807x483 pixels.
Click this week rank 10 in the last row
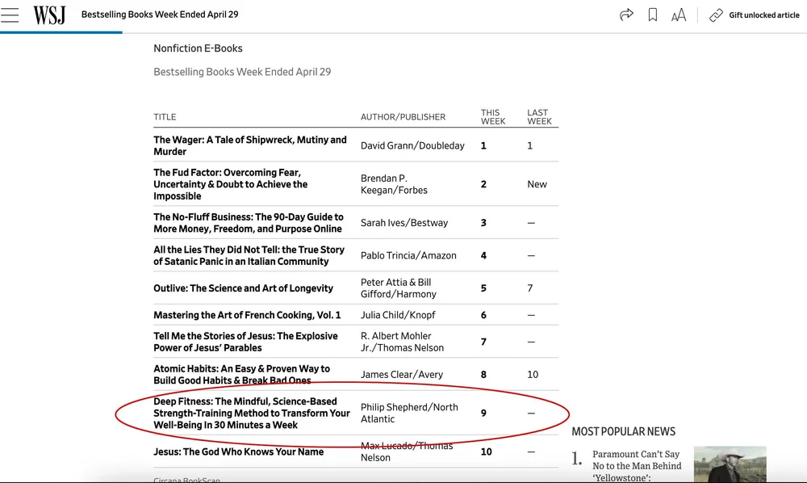487,451
